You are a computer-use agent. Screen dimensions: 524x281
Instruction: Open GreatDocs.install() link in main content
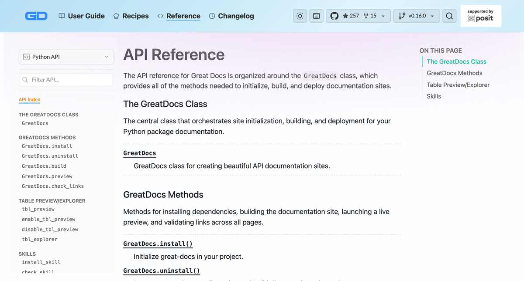[158, 244]
